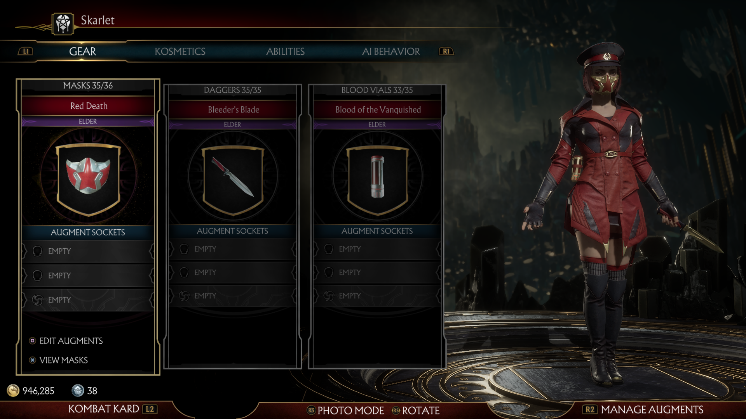746x419 pixels.
Task: Select the Bleeder's Blade dagger icon
Action: [x=233, y=180]
